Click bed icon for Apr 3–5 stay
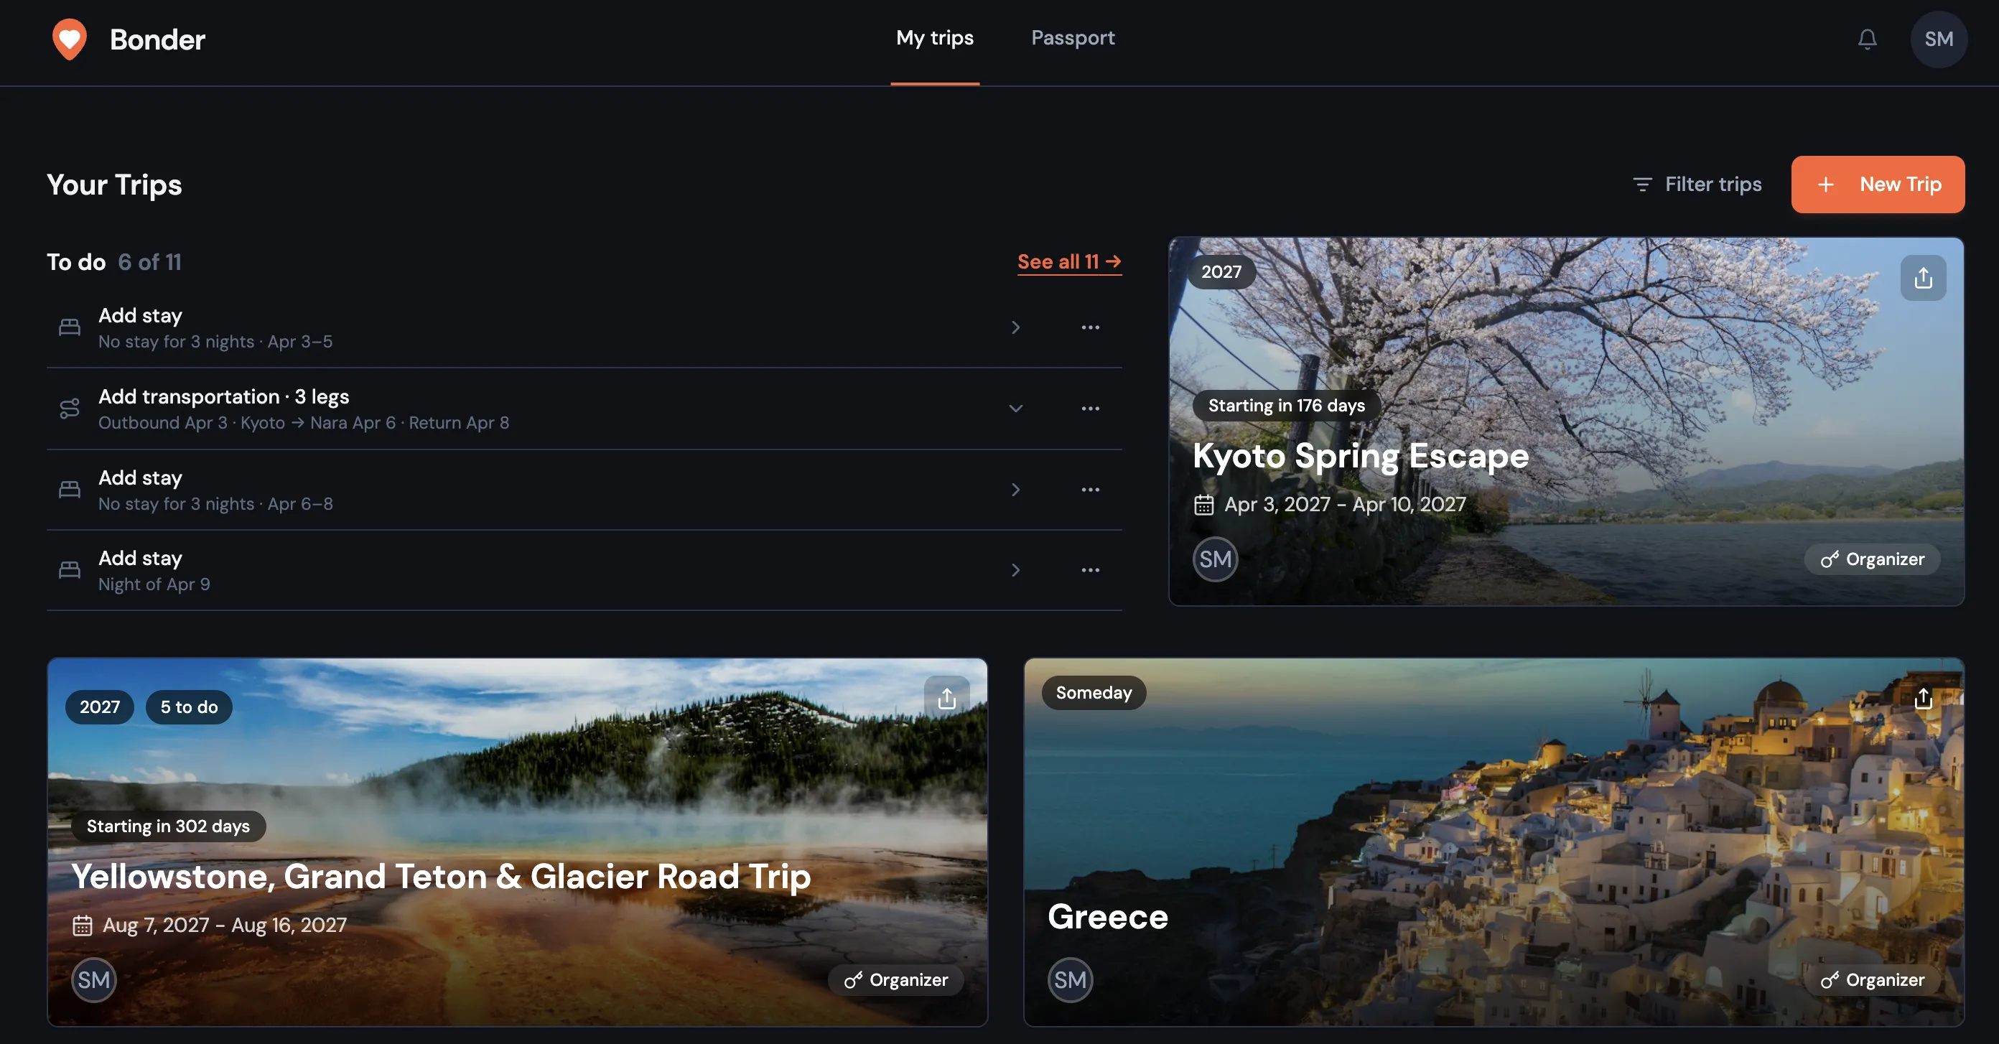The height and width of the screenshot is (1044, 1999). click(x=70, y=327)
